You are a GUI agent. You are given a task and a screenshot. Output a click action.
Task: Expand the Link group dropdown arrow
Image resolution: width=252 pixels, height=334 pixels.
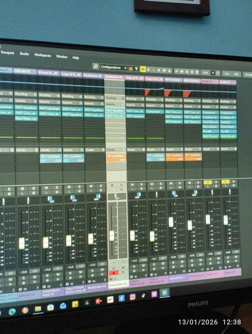click(213, 73)
